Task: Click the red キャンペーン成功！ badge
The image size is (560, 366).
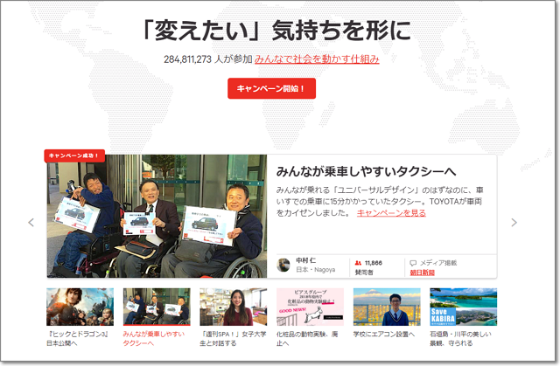Action: 74,155
